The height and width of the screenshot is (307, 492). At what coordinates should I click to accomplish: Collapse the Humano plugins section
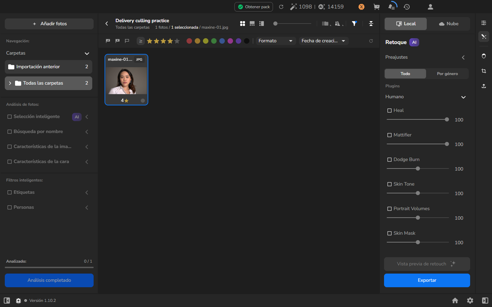(463, 97)
